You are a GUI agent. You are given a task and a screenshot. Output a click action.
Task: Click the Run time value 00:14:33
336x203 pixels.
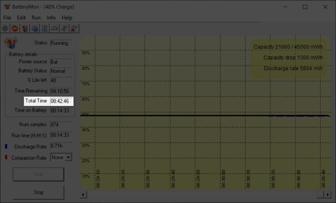[61, 135]
